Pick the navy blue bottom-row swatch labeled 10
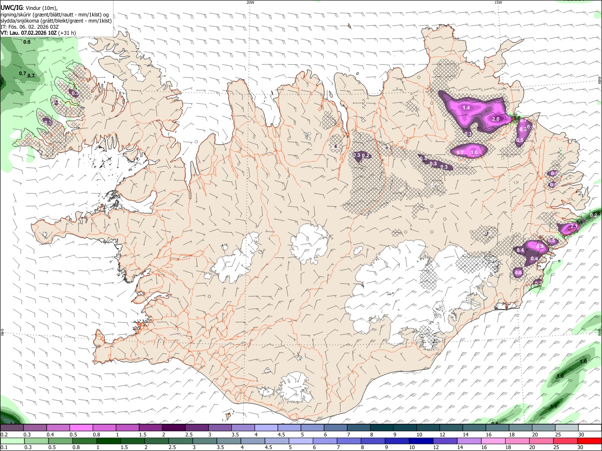This screenshot has width=602, height=451. click(x=420, y=441)
